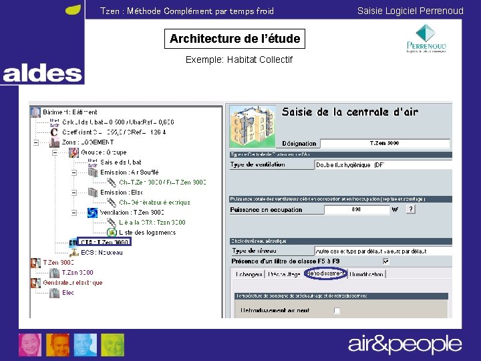
Task: Select Liste des logements in the tree
Action: pyautogui.click(x=147, y=233)
